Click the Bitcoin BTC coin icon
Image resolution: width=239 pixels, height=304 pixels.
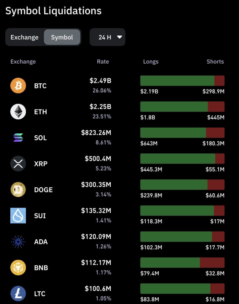(x=18, y=86)
